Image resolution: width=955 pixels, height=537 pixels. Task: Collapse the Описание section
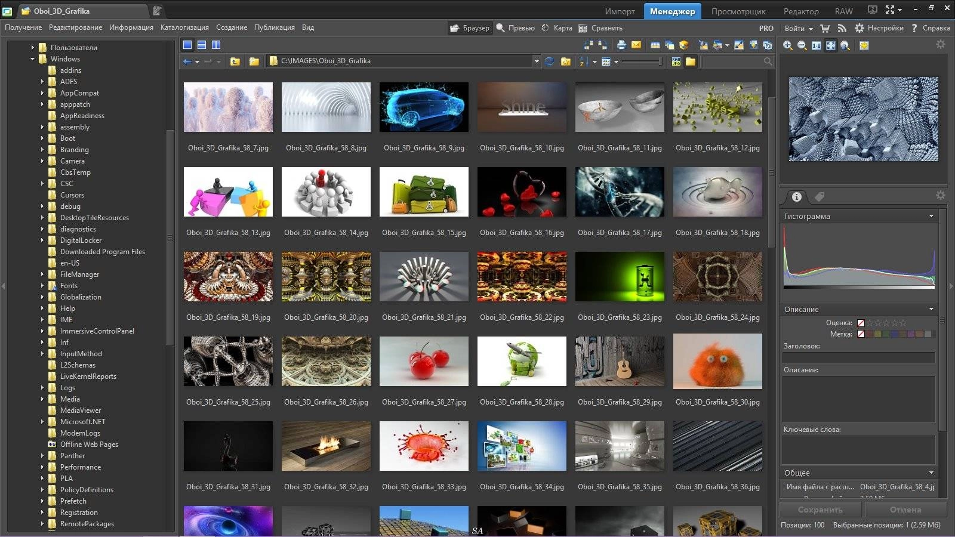pyautogui.click(x=931, y=309)
